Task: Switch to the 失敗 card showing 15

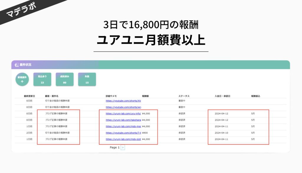Action: click(87, 79)
